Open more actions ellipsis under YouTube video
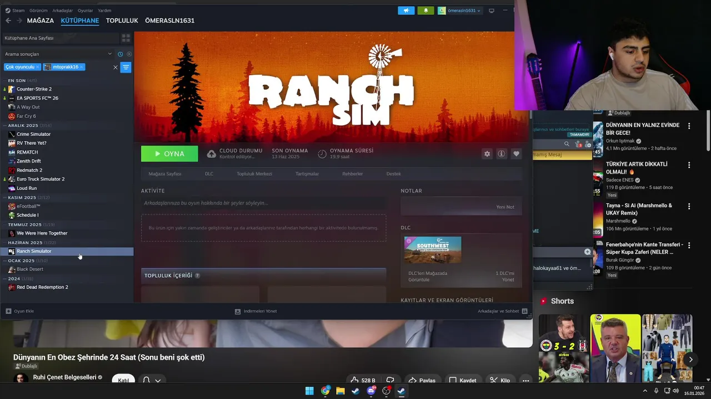 [525, 380]
